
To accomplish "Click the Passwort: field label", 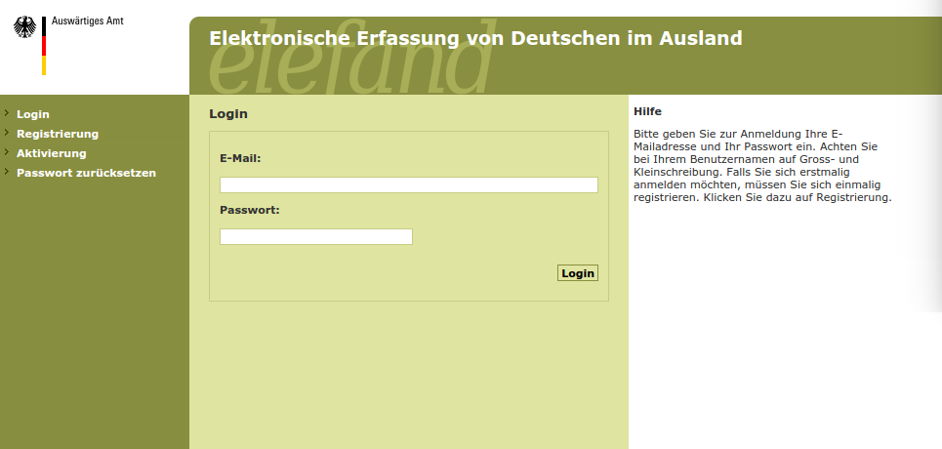I will [x=250, y=211].
